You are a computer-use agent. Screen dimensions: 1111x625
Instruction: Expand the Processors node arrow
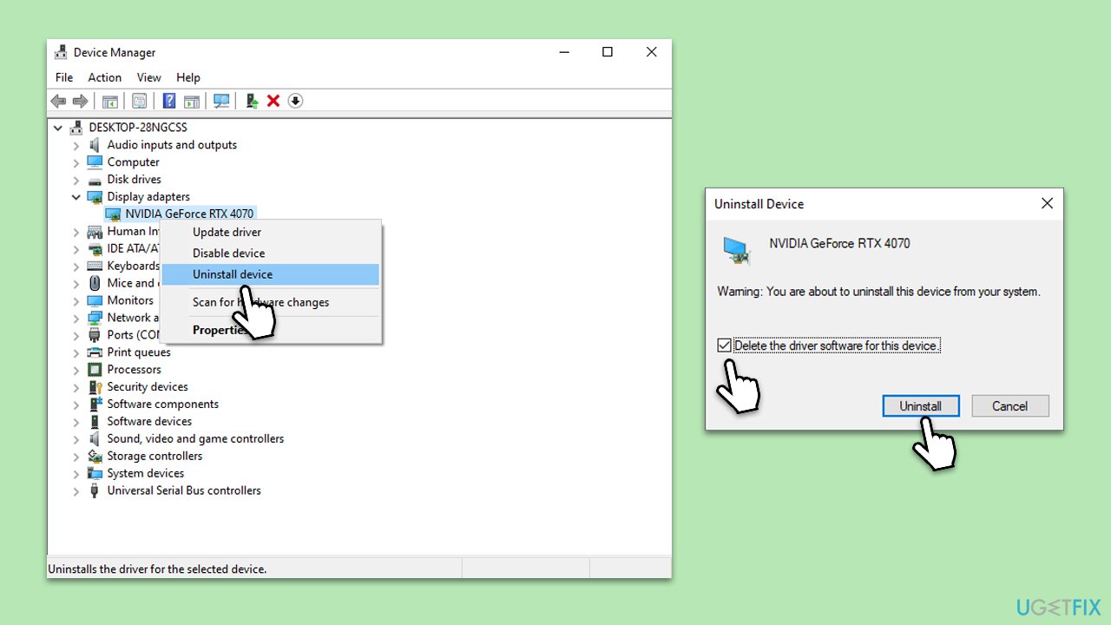pyautogui.click(x=76, y=370)
